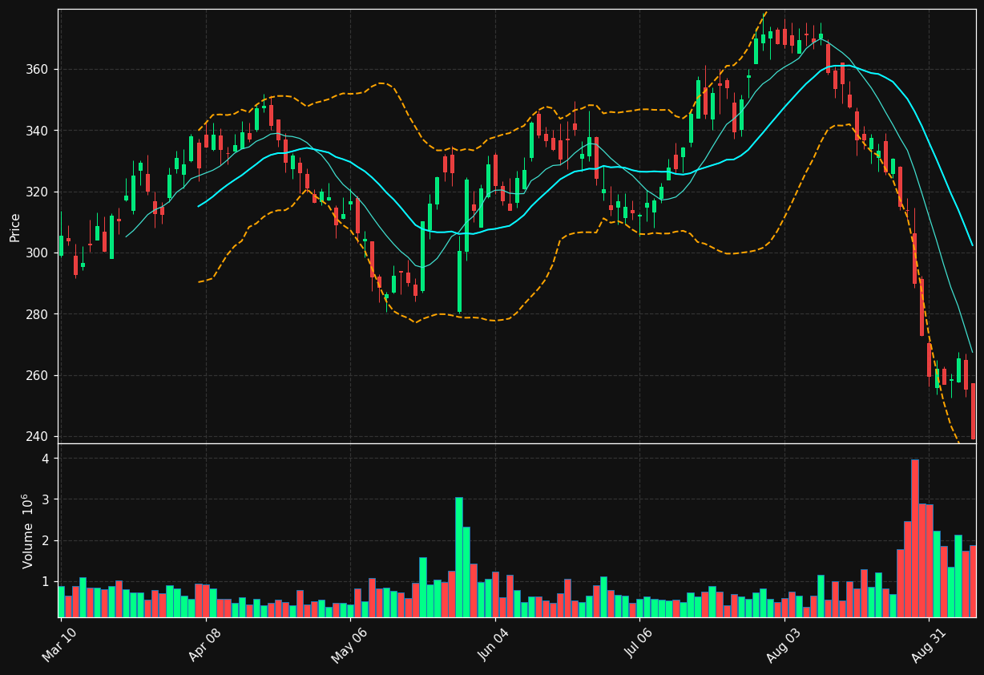Click the Volume 10^6 axis title

(26, 531)
